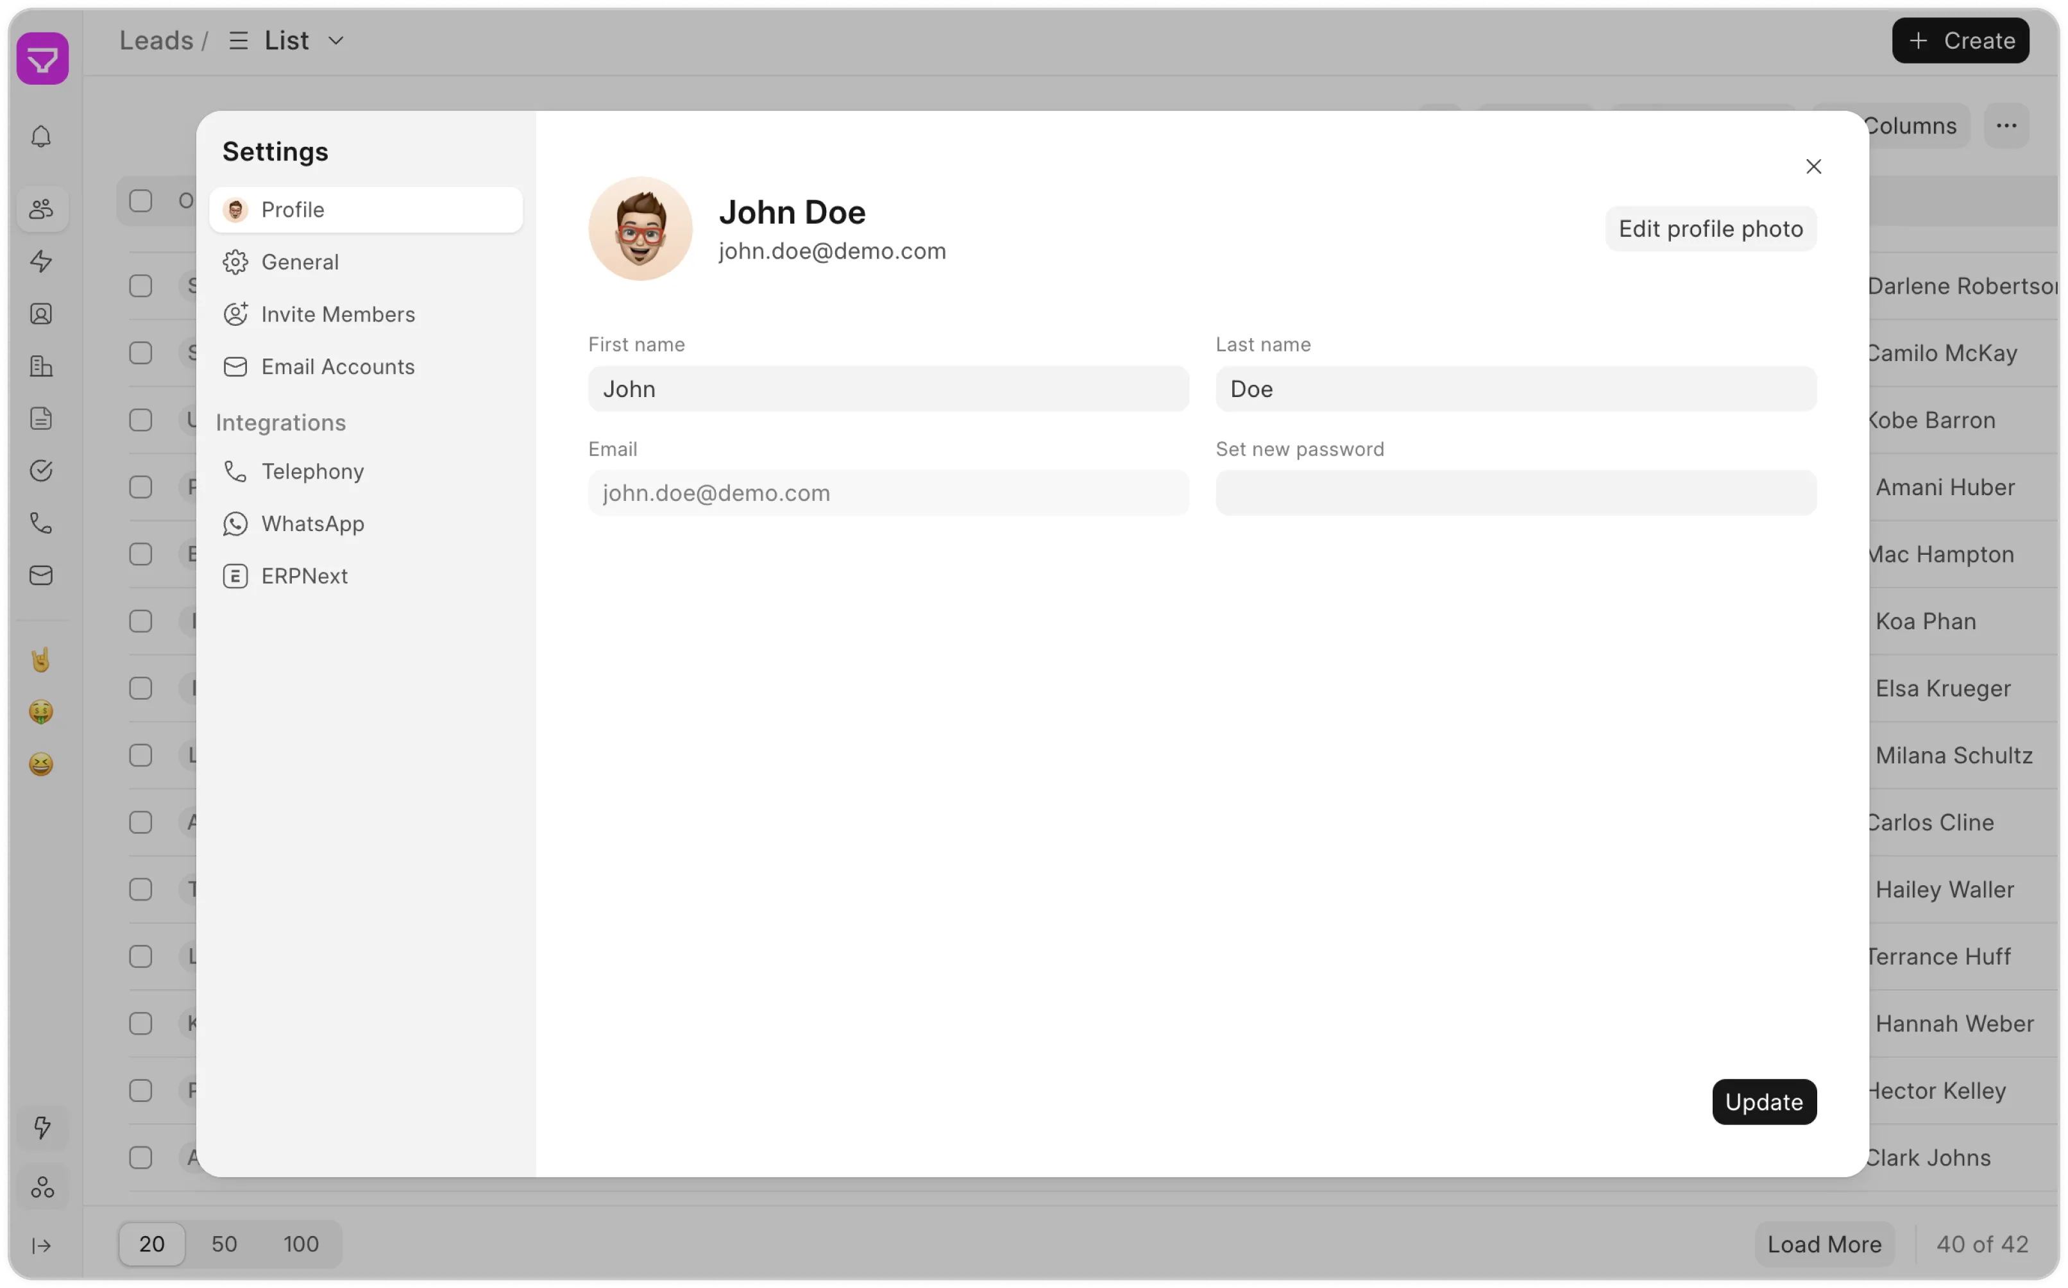
Task: Check the checkbox for Darlene Robertson's row
Action: pos(140,286)
